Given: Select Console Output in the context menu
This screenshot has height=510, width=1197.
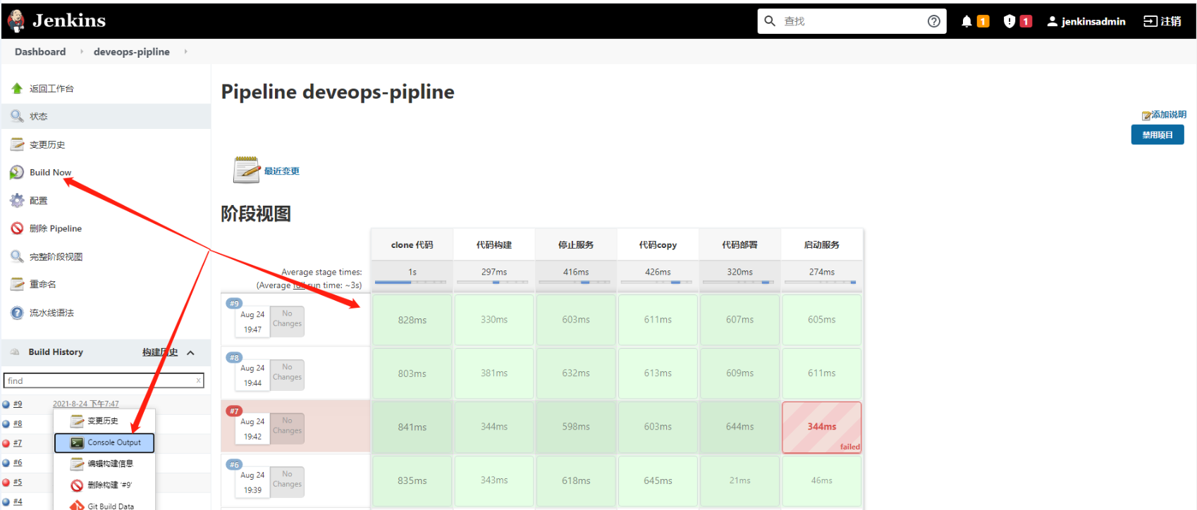Looking at the screenshot, I should click(x=104, y=442).
